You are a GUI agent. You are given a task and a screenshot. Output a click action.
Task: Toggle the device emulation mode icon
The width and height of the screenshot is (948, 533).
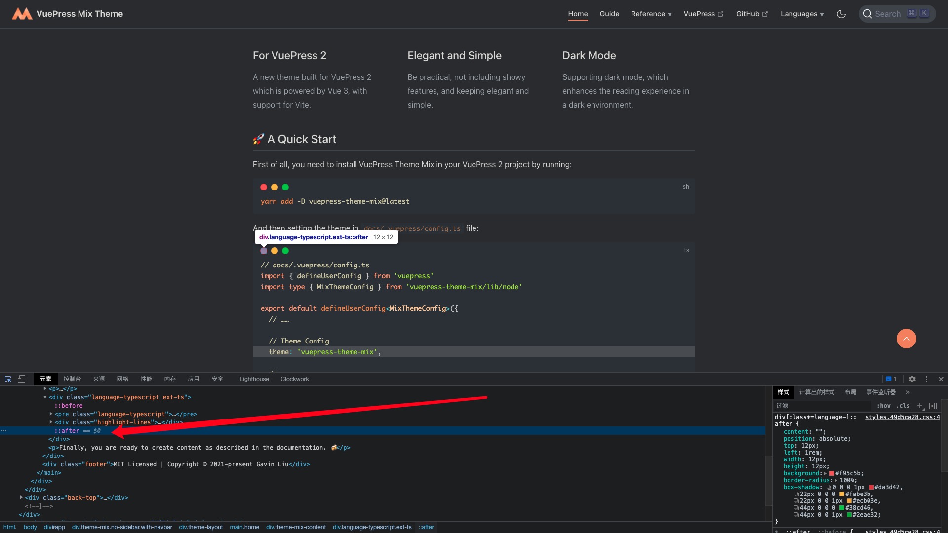tap(21, 379)
